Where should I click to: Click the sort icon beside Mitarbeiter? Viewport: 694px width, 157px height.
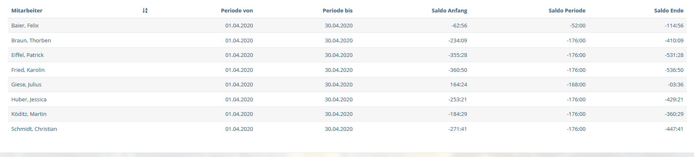(x=145, y=10)
